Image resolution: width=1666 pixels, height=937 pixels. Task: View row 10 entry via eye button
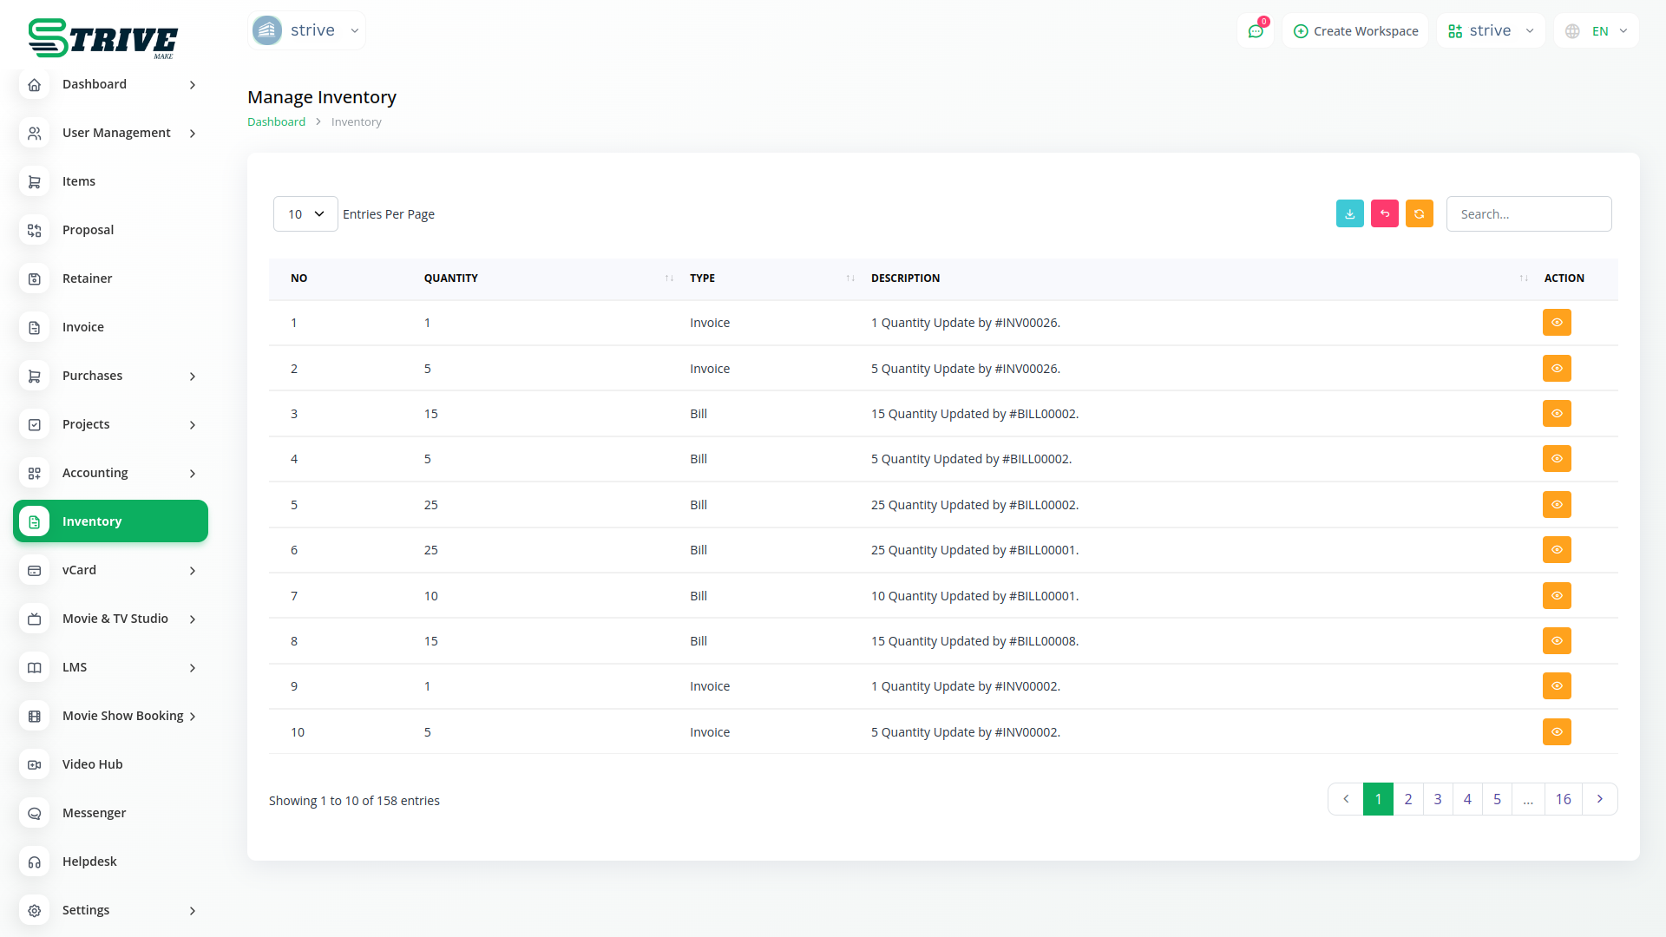(x=1557, y=732)
